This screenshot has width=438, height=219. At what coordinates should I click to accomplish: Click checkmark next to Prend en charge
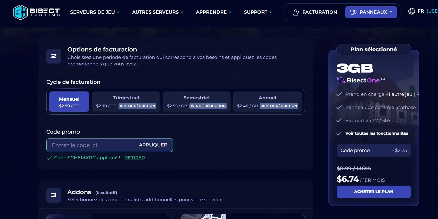pyautogui.click(x=339, y=94)
